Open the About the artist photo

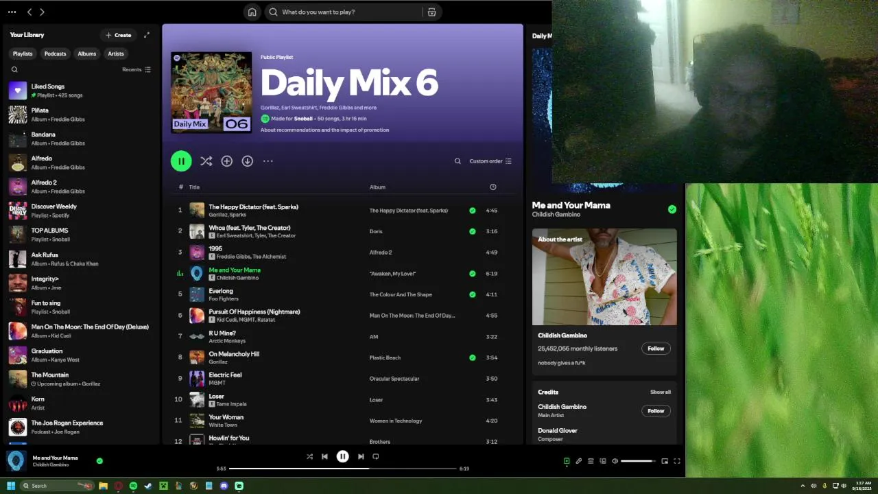point(604,277)
